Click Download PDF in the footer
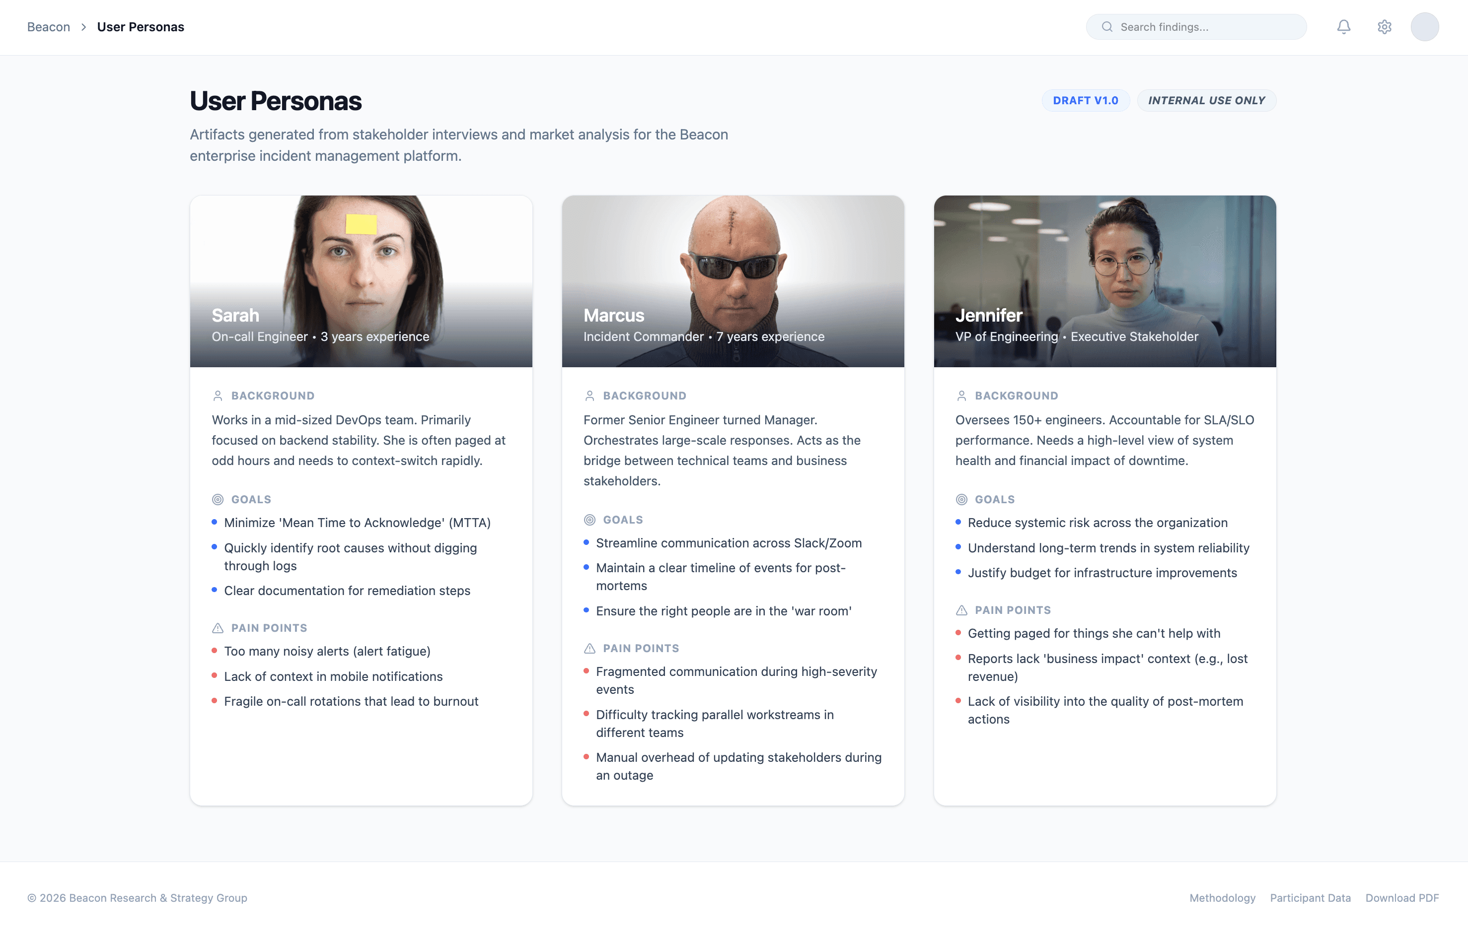This screenshot has width=1468, height=933. tap(1402, 898)
